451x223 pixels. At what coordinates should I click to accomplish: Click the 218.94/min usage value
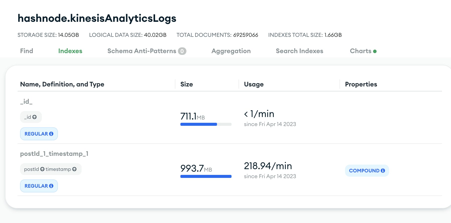pos(268,166)
